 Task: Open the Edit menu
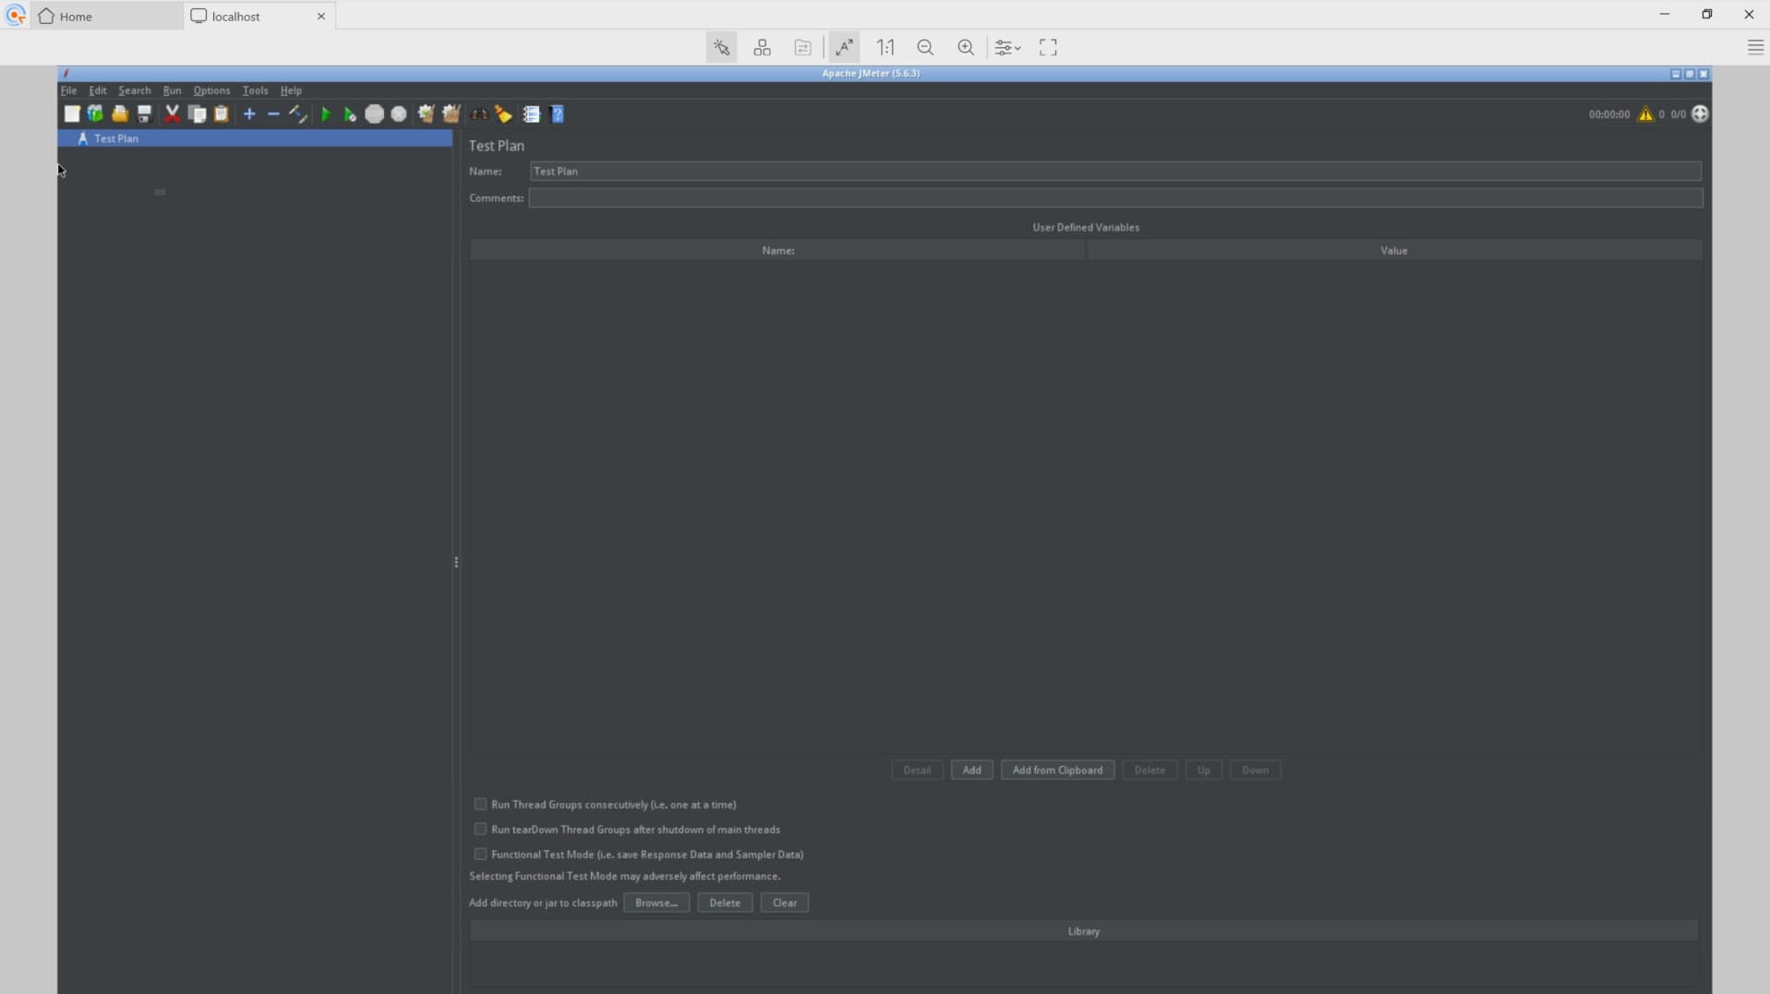pyautogui.click(x=97, y=90)
